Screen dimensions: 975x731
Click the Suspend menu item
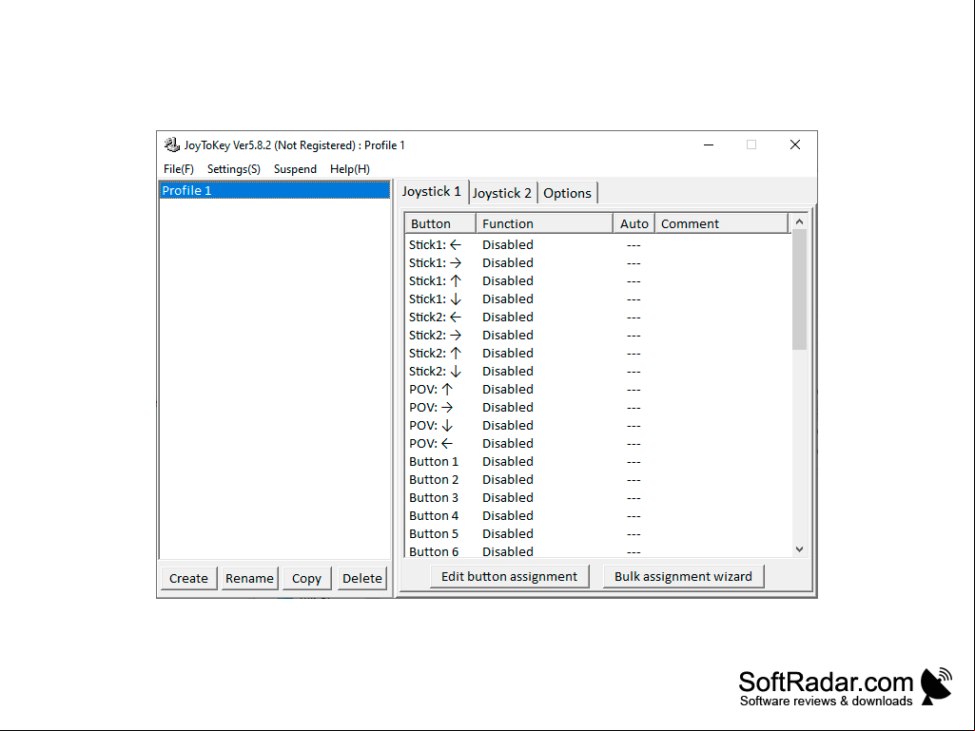tap(295, 169)
